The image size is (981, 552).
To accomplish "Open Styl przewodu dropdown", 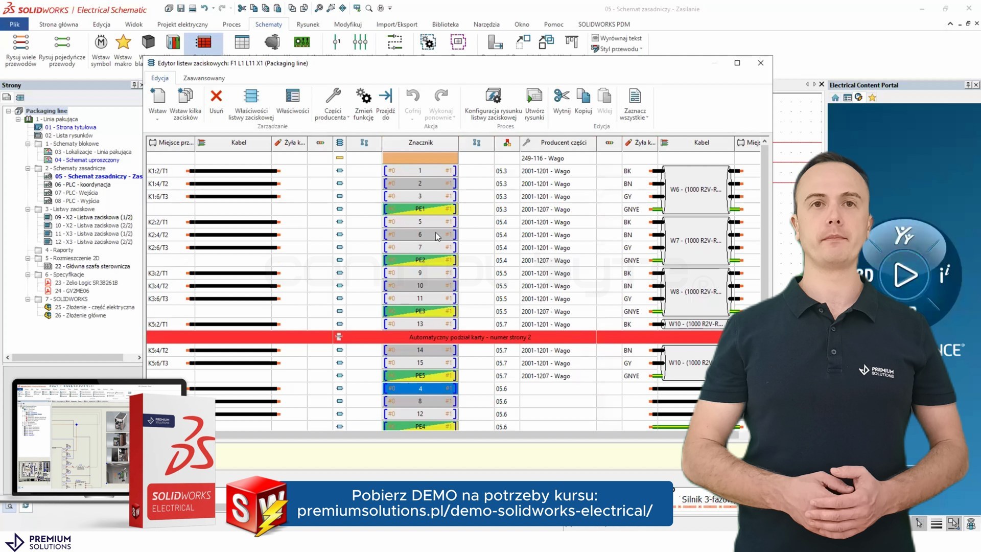I will (x=617, y=49).
